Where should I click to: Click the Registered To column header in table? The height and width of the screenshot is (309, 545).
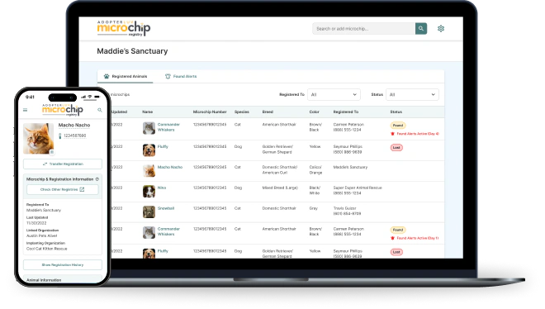[346, 112]
